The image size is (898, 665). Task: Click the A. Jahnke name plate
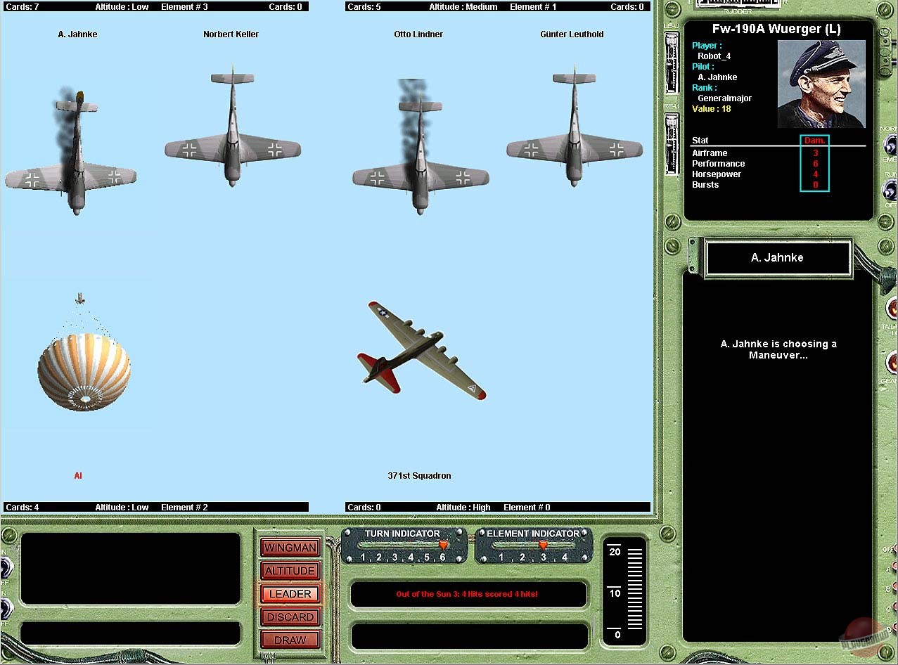[x=776, y=258]
